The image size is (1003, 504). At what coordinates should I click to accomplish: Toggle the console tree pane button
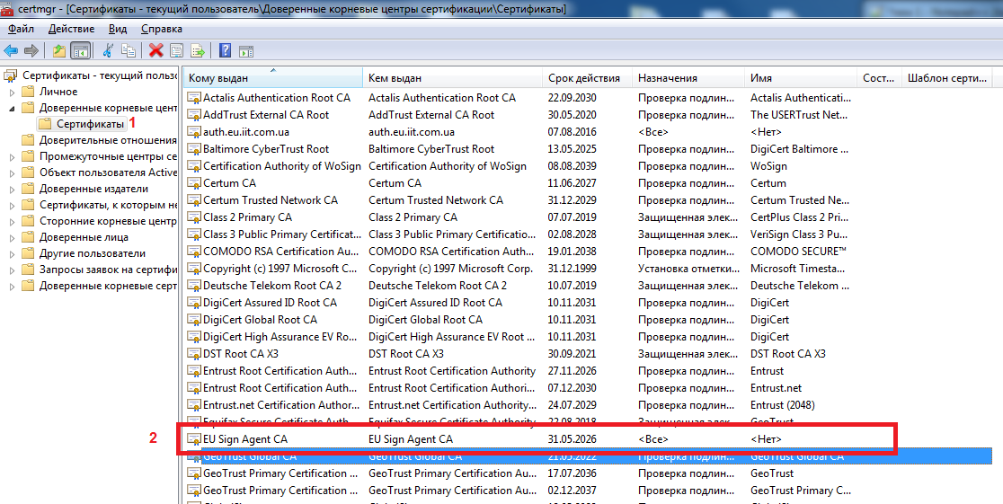[80, 50]
